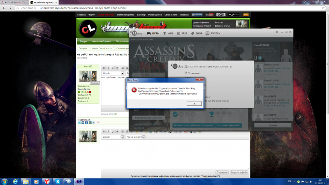Toggle Underline in the lower reply editor
This screenshot has height=185, width=329.
[113, 132]
